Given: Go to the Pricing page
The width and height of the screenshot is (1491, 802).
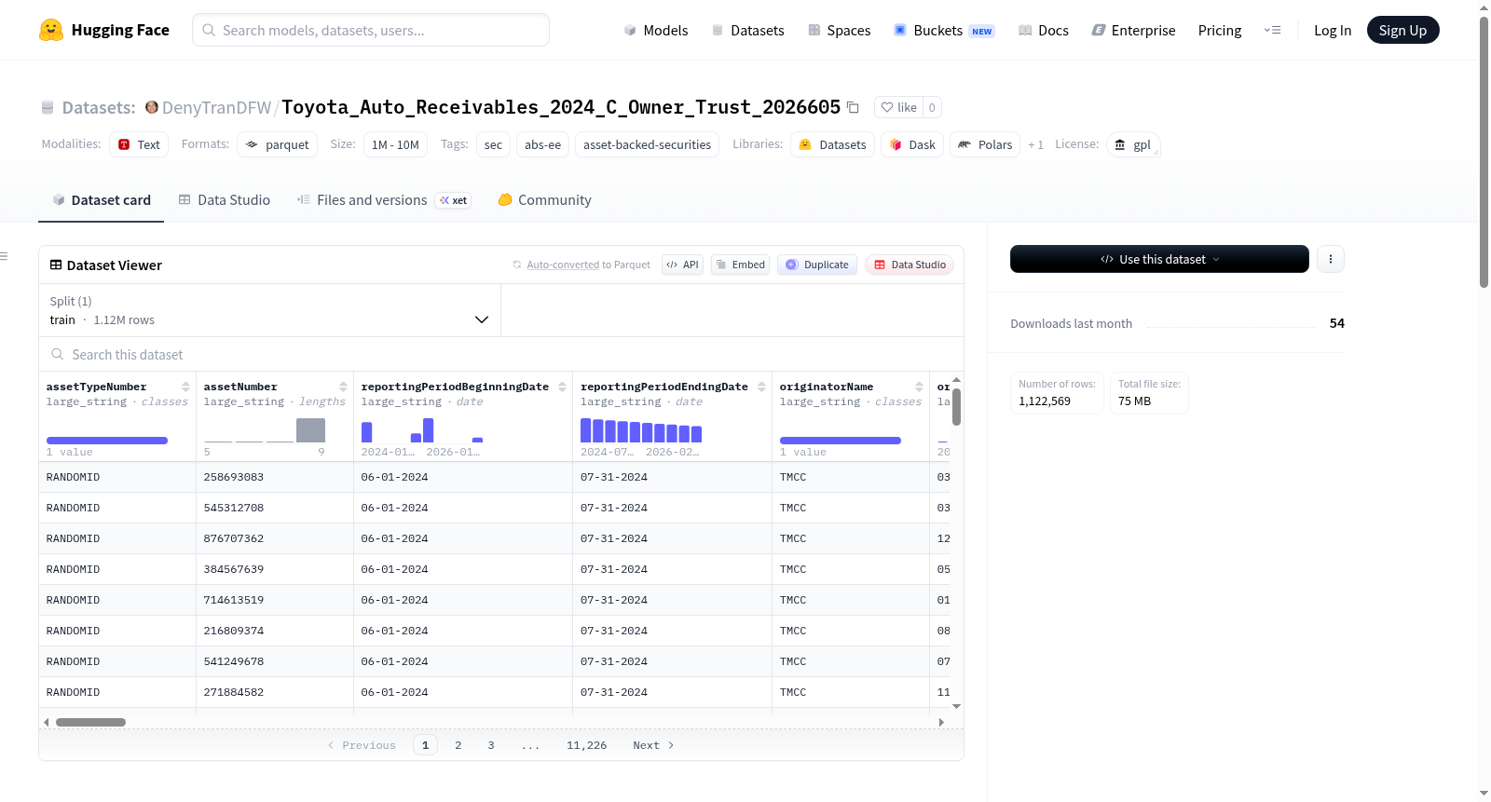Looking at the screenshot, I should (1220, 30).
